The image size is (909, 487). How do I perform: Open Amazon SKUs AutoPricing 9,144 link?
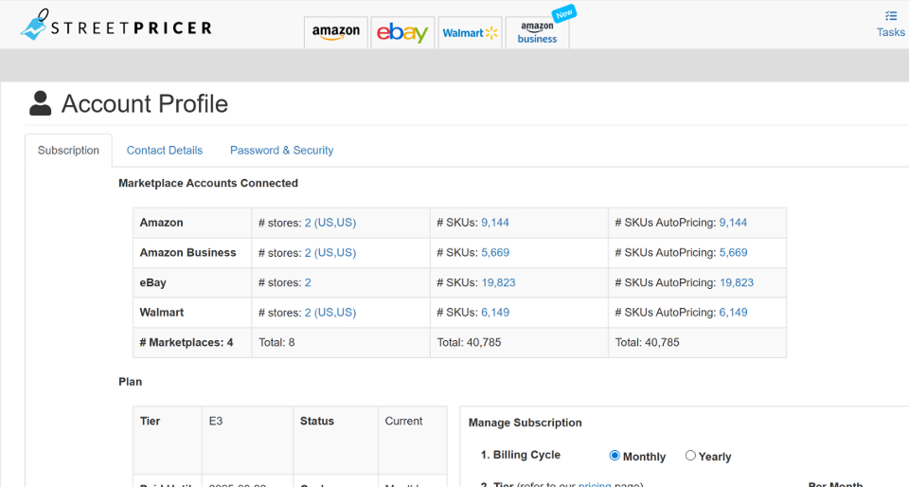coord(733,223)
